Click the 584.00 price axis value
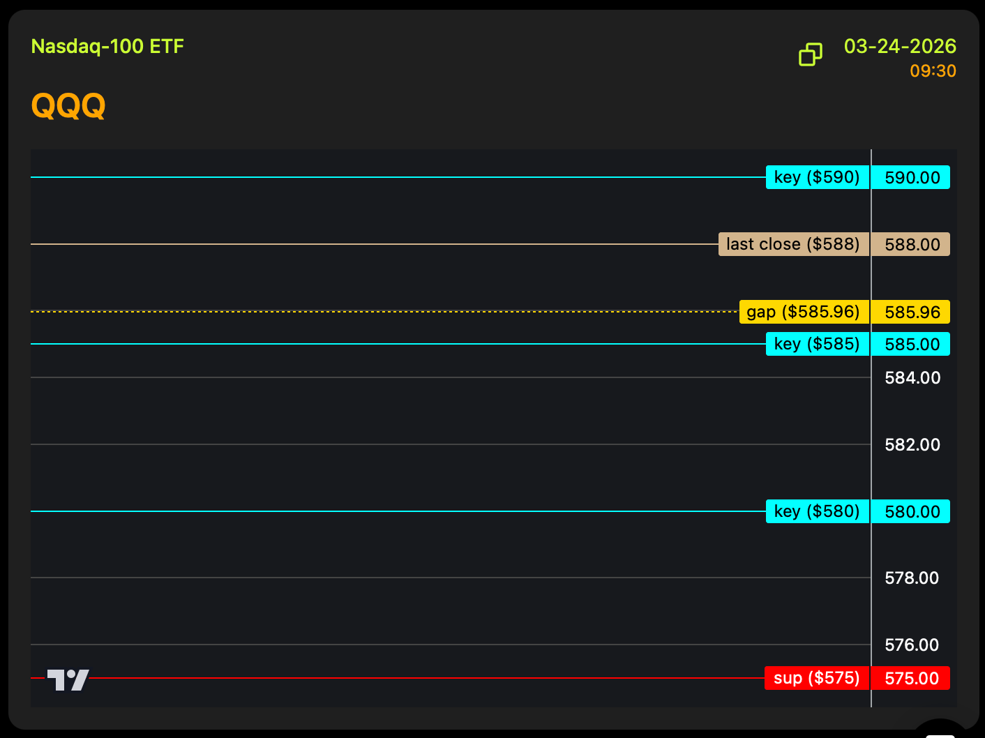Screen dimensions: 985x738 pos(912,378)
